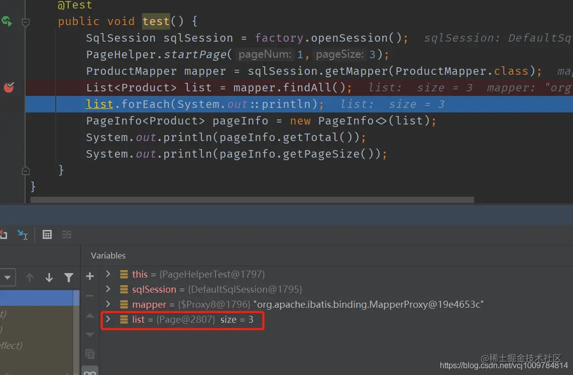Click the 'list' variable in forEach line

[x=99, y=104]
